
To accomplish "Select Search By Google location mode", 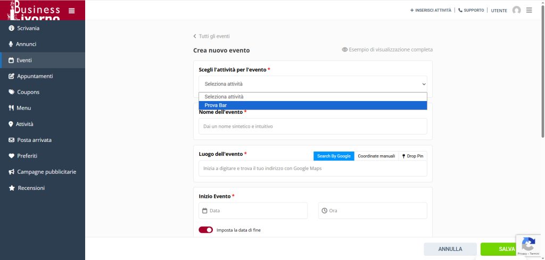I will 334,156.
